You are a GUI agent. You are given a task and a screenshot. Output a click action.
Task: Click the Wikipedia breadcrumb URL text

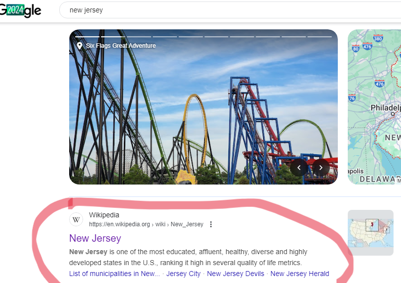coord(146,224)
